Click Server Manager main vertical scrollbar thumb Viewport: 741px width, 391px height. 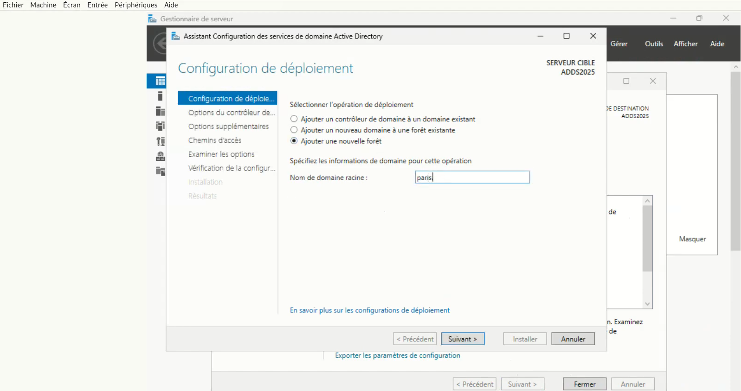pos(735,161)
